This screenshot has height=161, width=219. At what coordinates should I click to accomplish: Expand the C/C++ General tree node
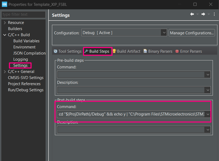[5, 72]
